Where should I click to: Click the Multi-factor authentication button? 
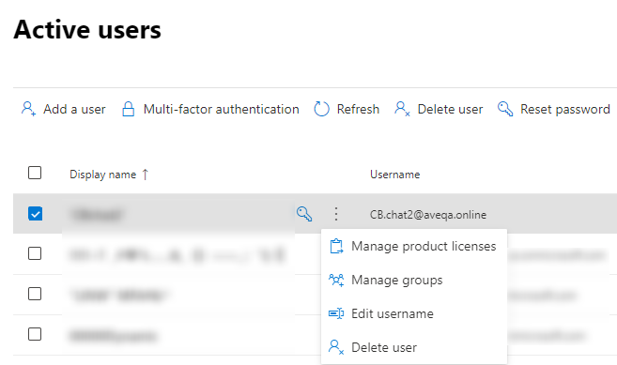point(210,109)
